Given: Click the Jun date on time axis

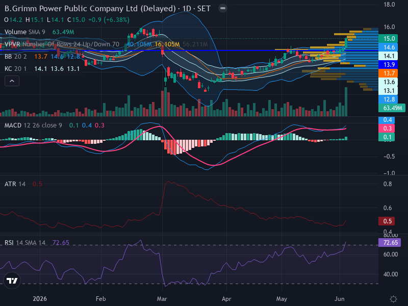Looking at the screenshot, I should (x=340, y=299).
